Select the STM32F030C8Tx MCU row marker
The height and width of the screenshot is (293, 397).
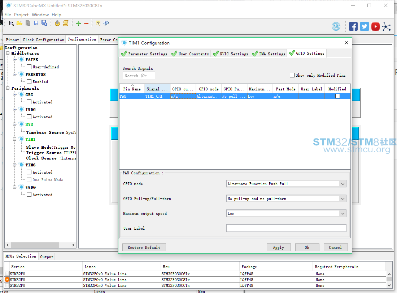7,280
